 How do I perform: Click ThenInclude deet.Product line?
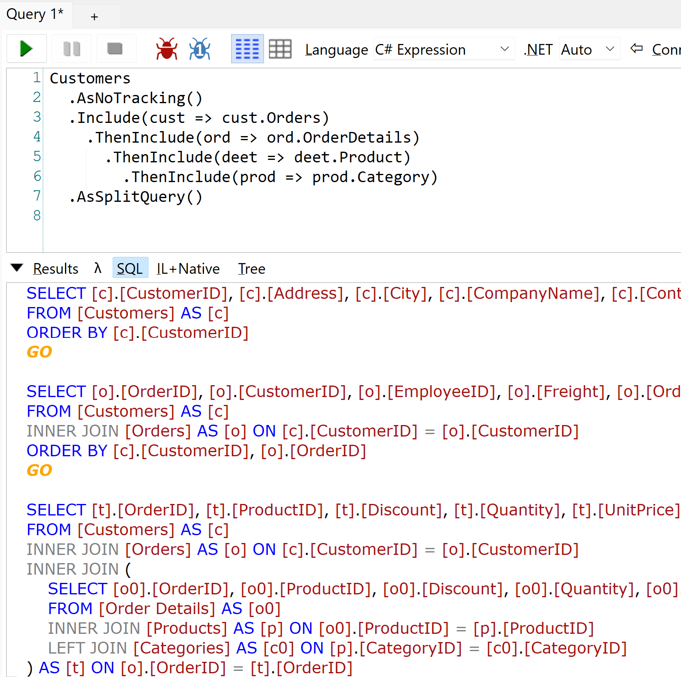click(x=257, y=157)
